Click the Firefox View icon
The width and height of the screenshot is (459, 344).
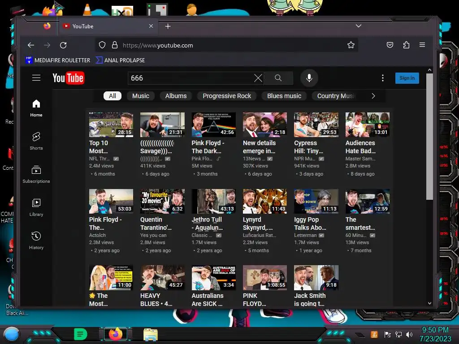click(47, 26)
